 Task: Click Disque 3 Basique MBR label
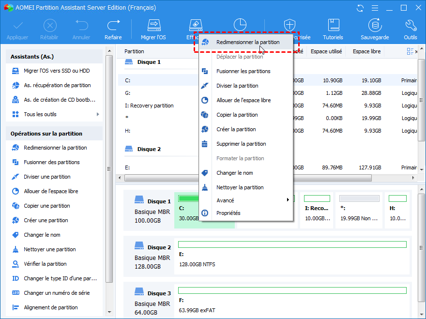152,302
